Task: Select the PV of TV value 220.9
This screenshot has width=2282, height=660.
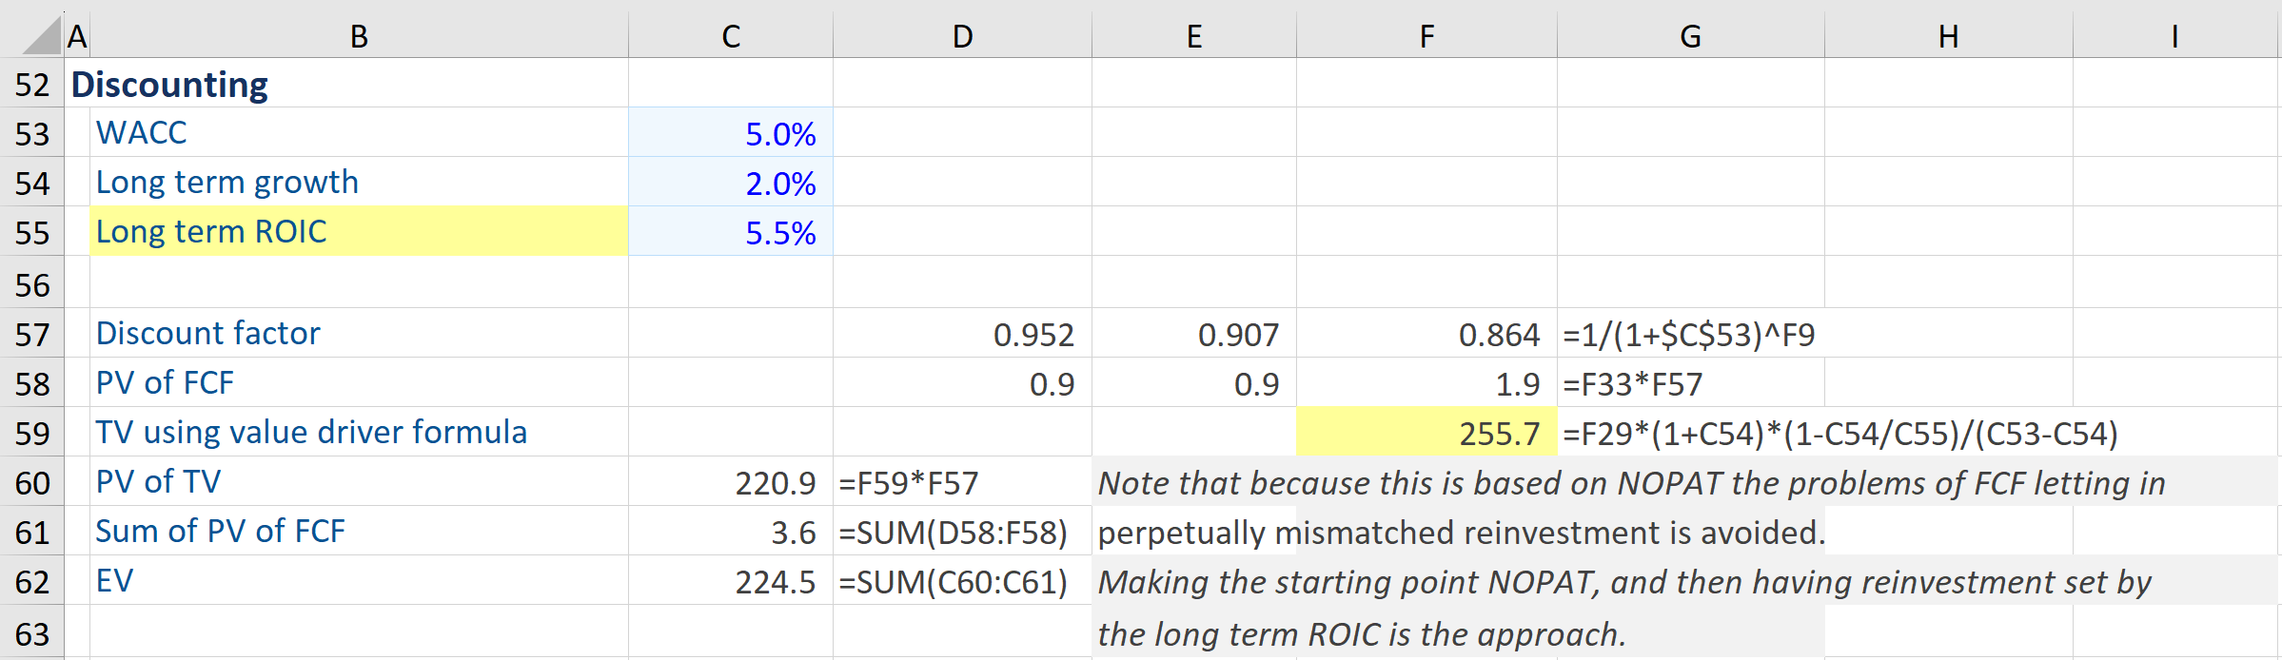Action: click(x=730, y=481)
